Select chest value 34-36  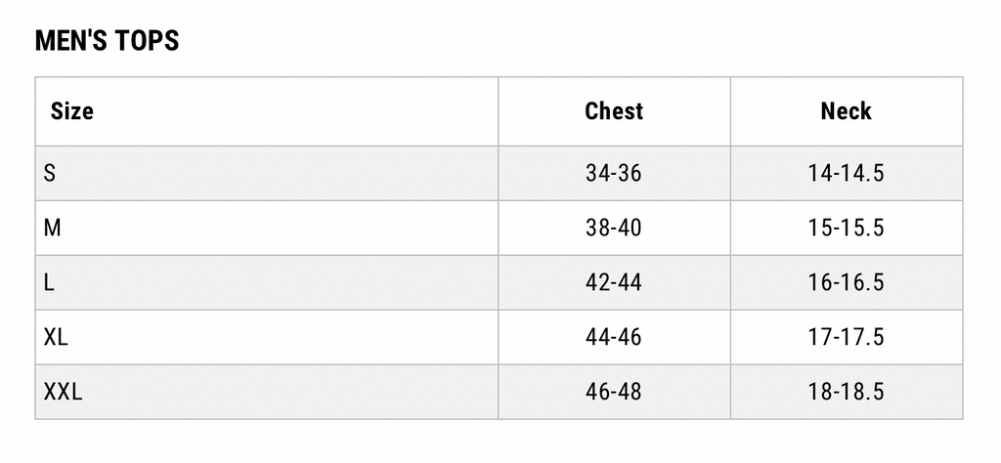click(614, 173)
